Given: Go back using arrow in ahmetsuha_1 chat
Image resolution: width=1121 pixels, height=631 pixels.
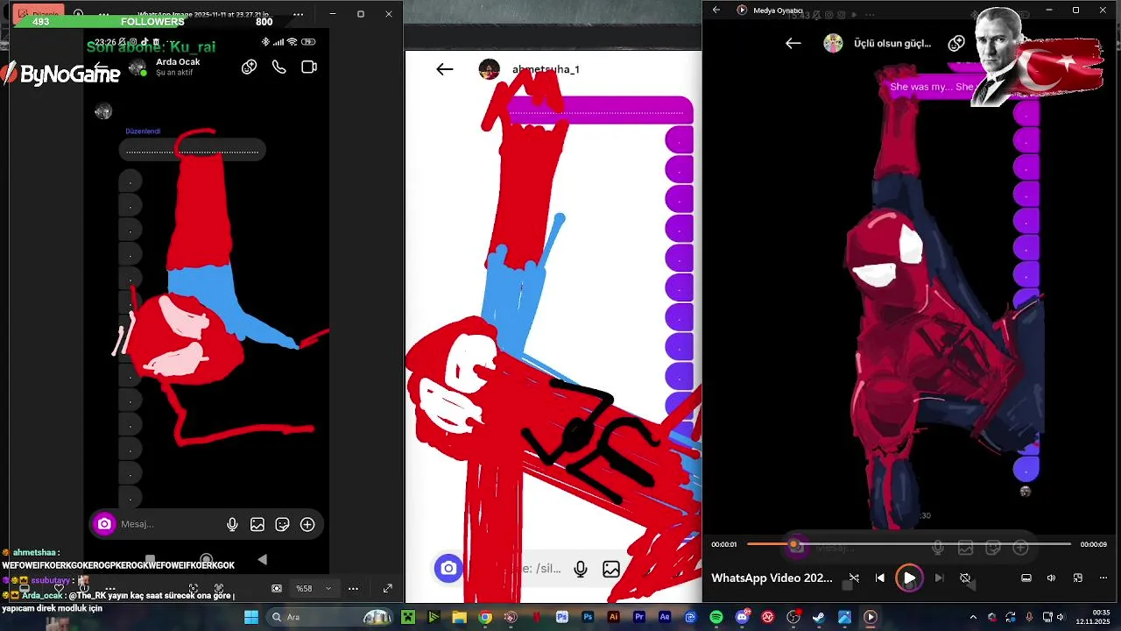Looking at the screenshot, I should coord(445,69).
